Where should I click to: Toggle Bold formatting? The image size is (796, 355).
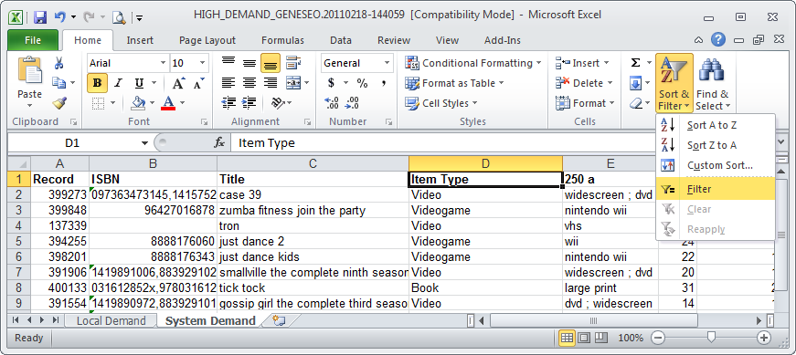(97, 83)
